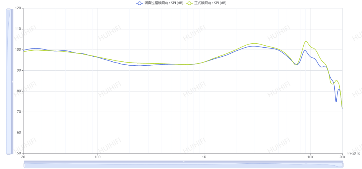Click the green curve peak near 9 kHz
This screenshot has width=362, height=169.
(306, 41)
